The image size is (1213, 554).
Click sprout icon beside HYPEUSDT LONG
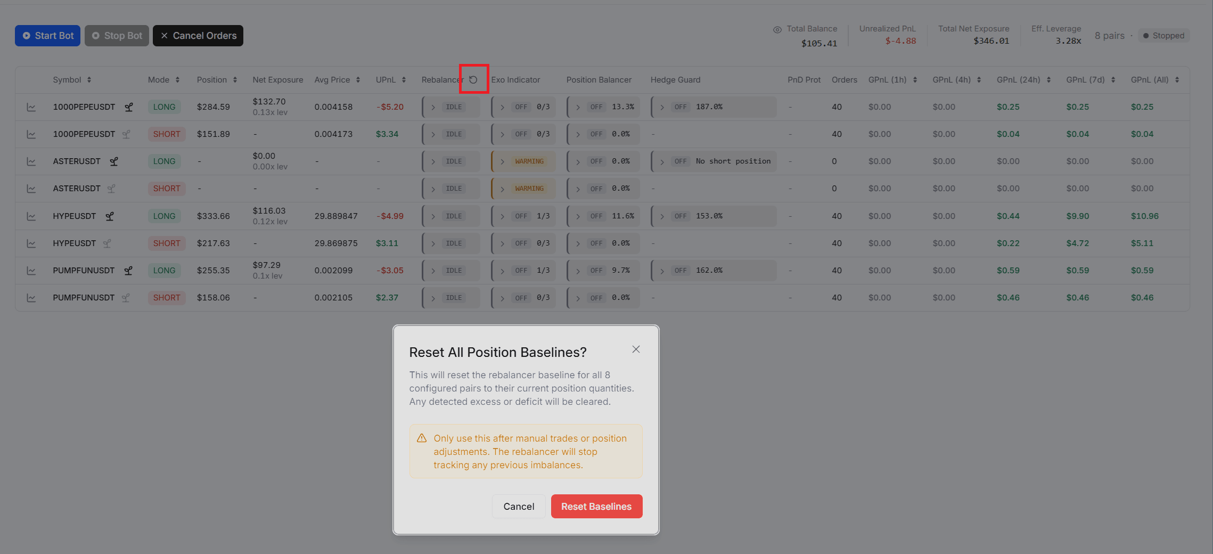[x=110, y=216]
